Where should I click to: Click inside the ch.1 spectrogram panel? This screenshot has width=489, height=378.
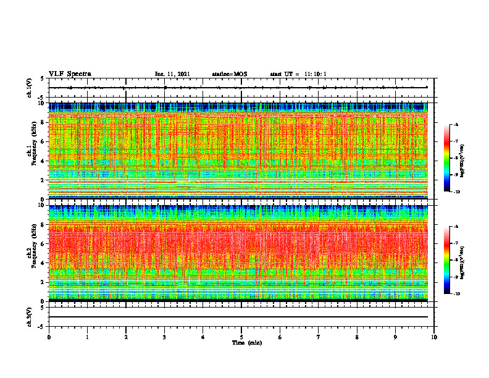[238, 151]
